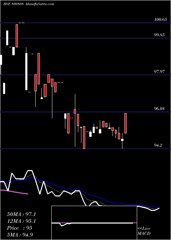Click the 100.65 price level label

point(160,20)
